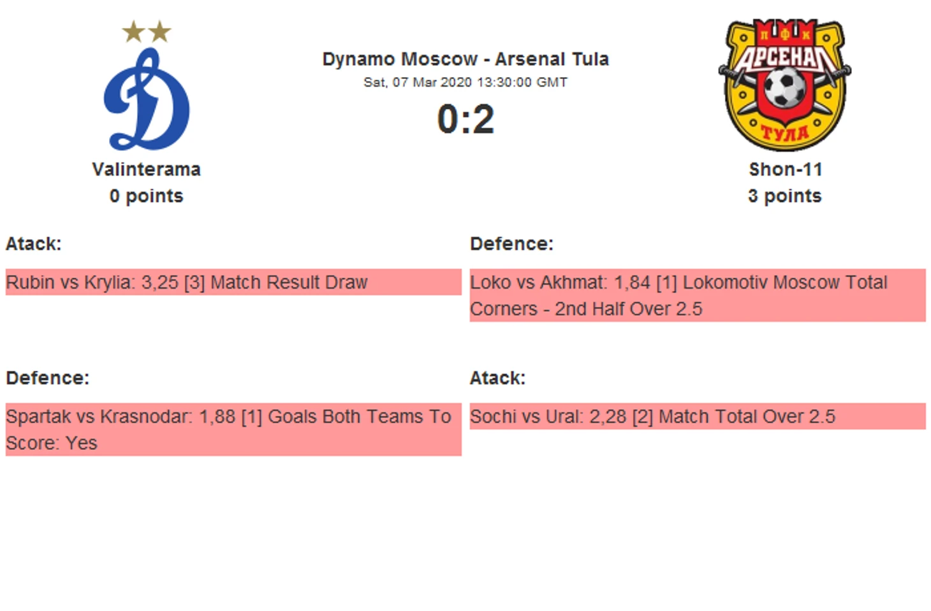Click the 0:2 match score
Screen dimensions: 931x611
click(x=465, y=119)
